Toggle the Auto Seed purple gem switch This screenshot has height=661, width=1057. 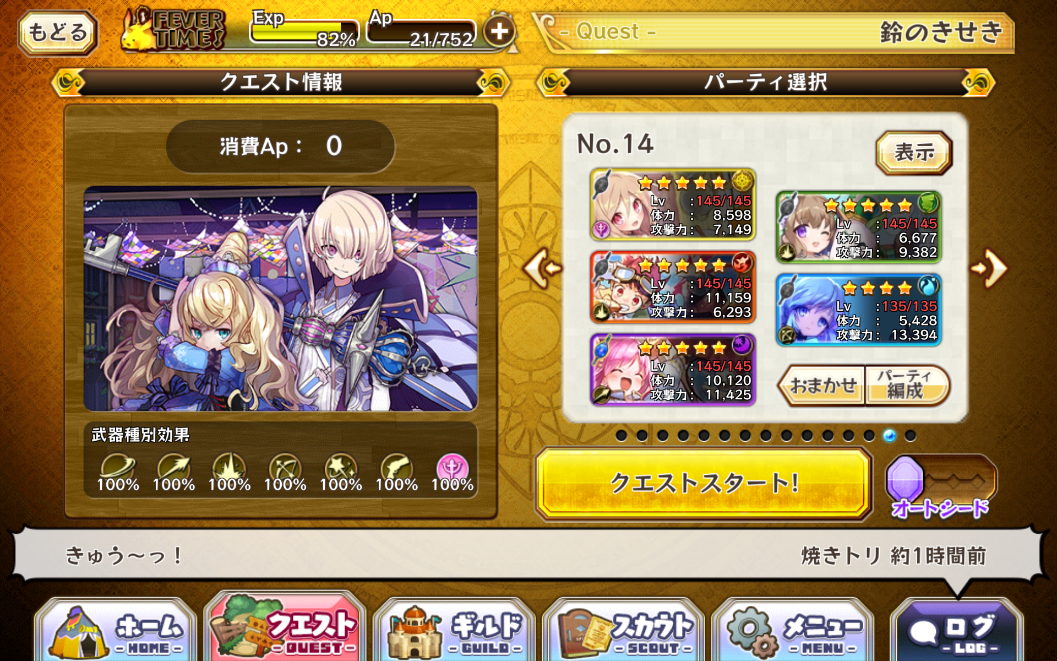tap(941, 483)
